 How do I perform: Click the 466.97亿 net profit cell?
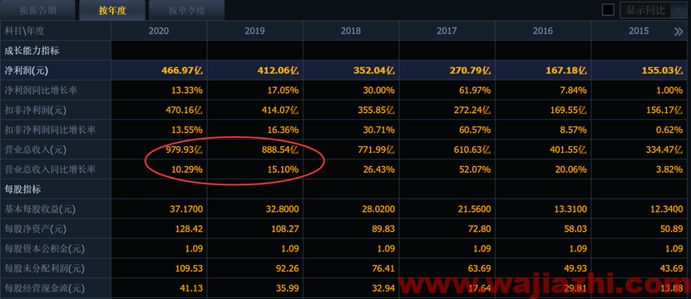coord(159,71)
